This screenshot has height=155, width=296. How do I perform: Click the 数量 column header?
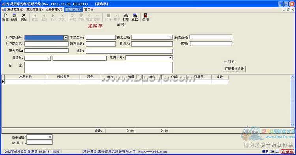point(131,77)
